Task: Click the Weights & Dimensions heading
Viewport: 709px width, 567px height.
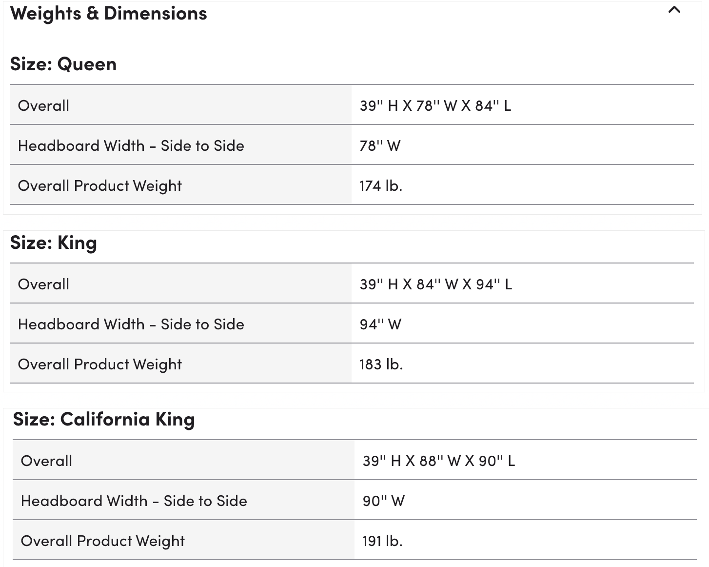Action: point(108,14)
